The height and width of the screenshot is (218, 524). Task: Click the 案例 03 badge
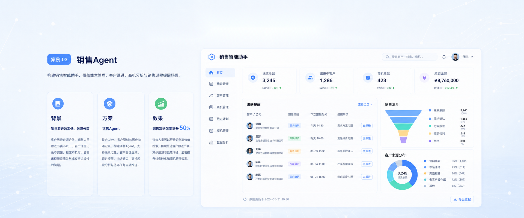[x=59, y=59]
